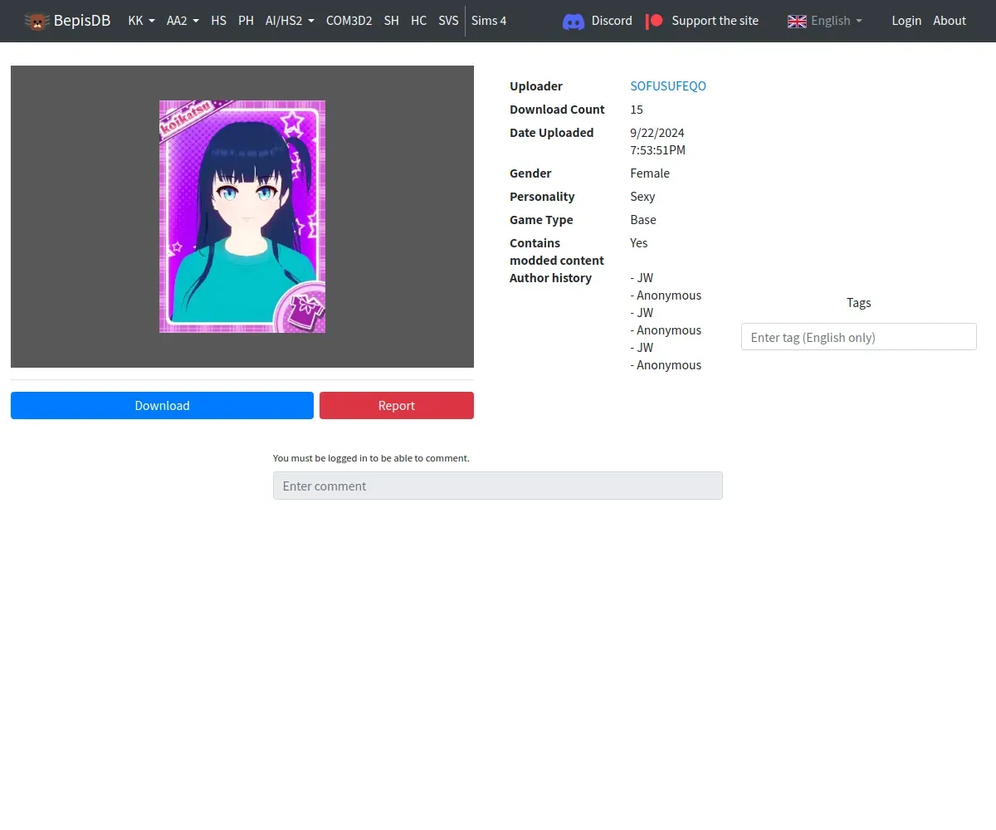The height and width of the screenshot is (830, 996).
Task: Go to the SVS section
Action: [x=448, y=21]
